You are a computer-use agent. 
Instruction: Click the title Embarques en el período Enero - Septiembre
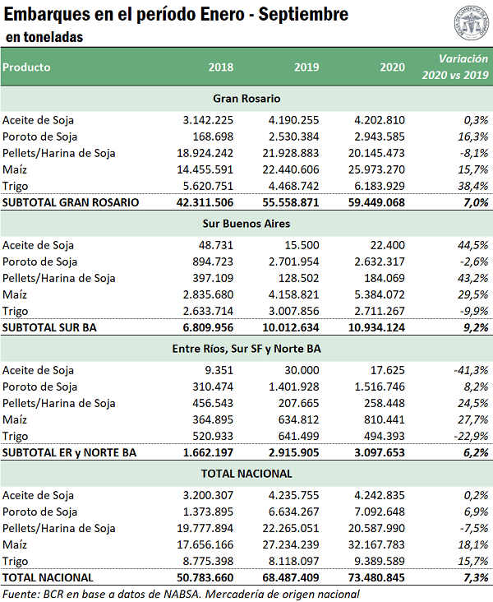[x=177, y=15]
